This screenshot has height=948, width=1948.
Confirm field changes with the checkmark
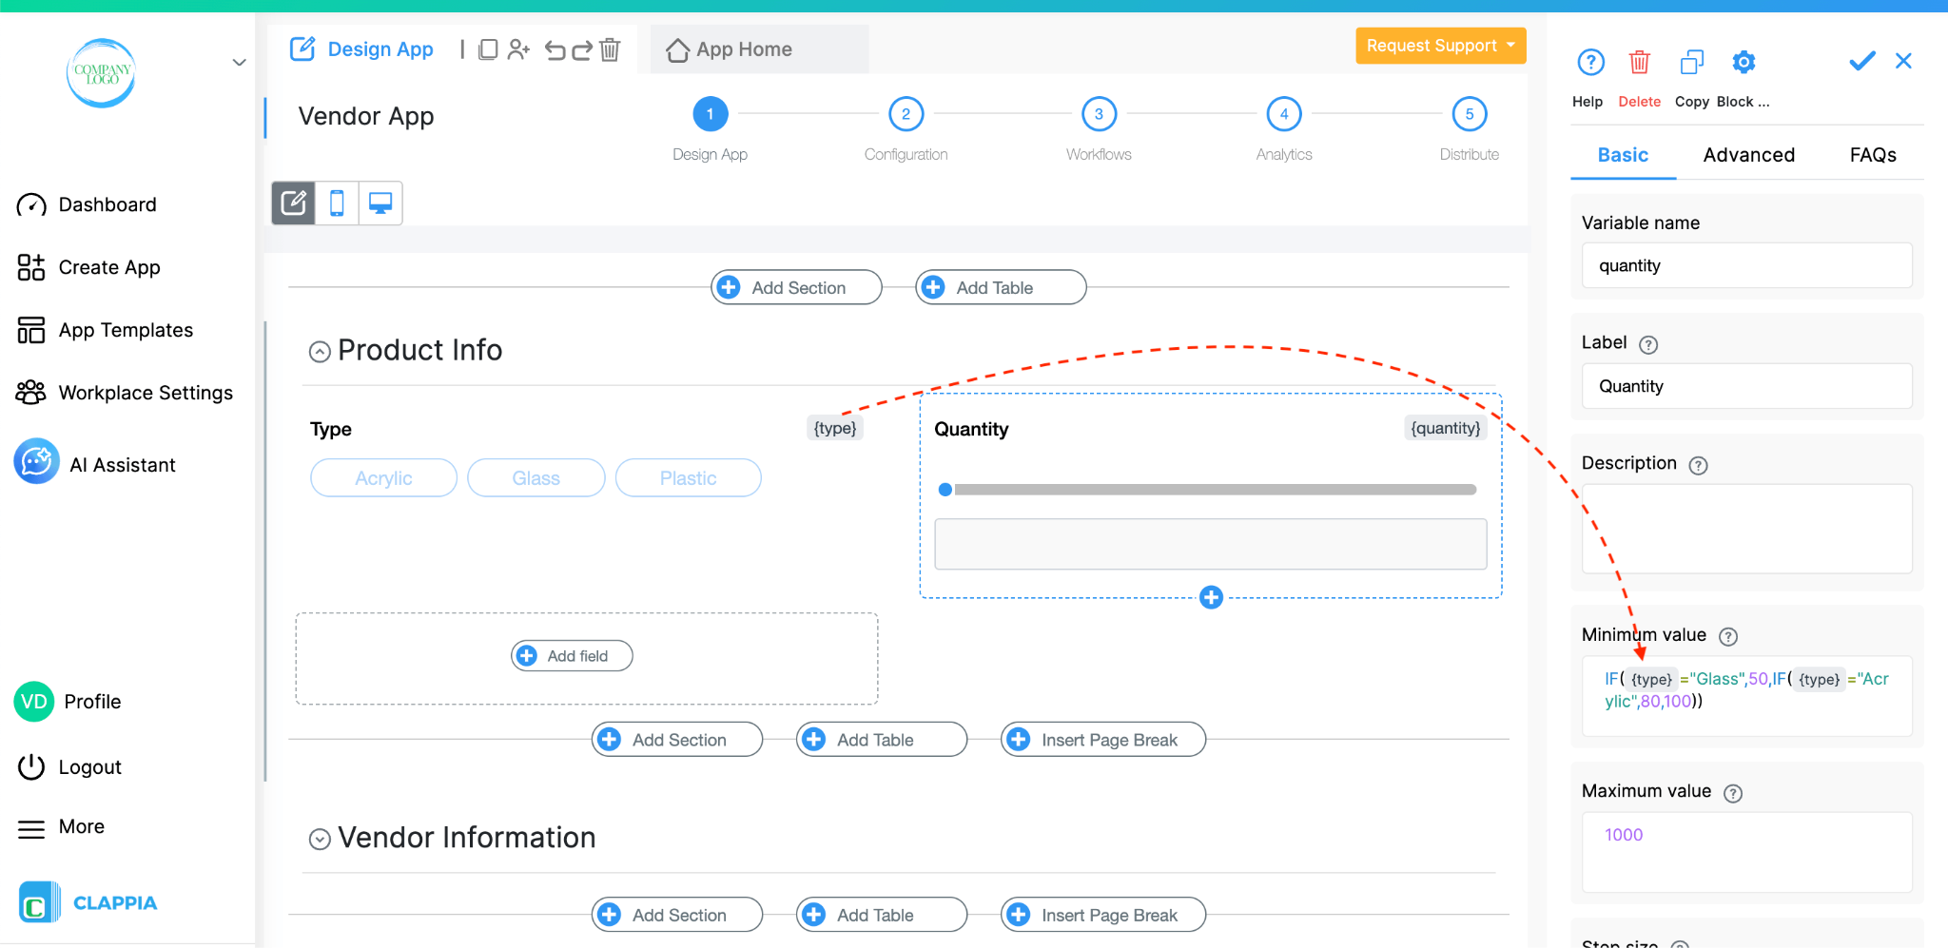pyautogui.click(x=1861, y=61)
